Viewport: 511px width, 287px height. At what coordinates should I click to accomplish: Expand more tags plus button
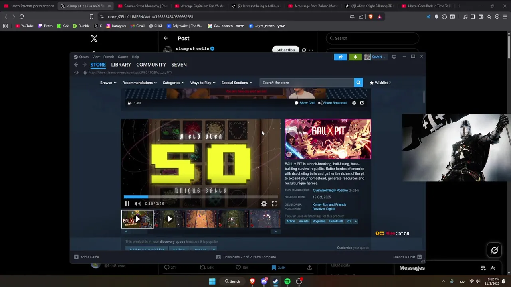tap(355, 221)
